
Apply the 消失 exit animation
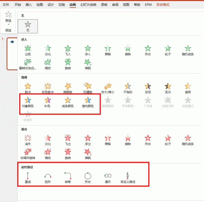point(28,140)
